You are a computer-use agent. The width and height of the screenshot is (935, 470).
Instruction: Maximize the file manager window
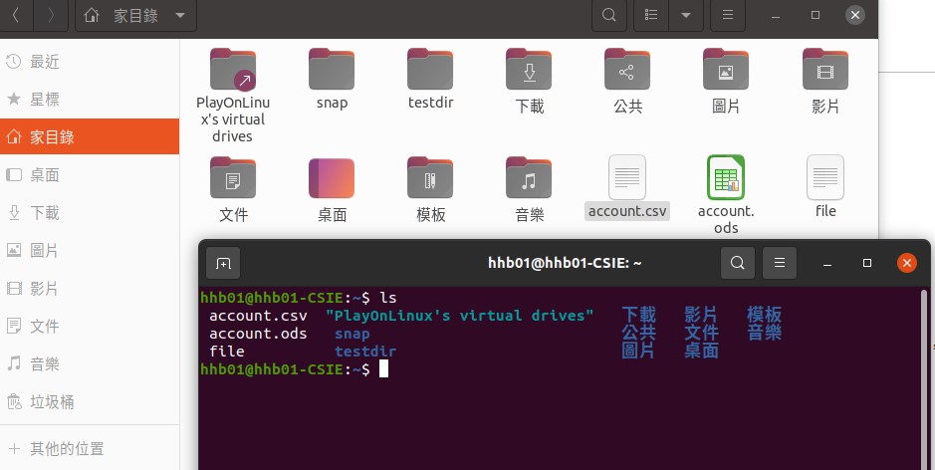coord(816,15)
